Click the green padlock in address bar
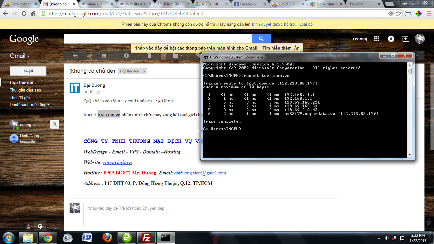434x244 pixels. tap(44, 14)
